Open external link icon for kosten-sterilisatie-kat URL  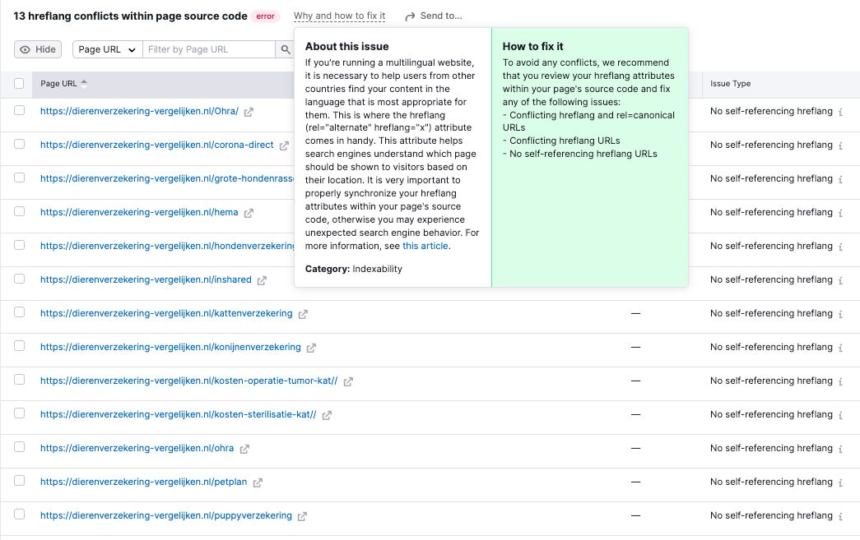[327, 416]
